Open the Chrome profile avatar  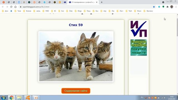click(x=172, y=7)
